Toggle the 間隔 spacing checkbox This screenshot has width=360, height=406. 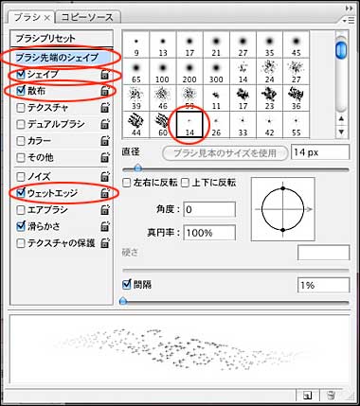pos(126,285)
